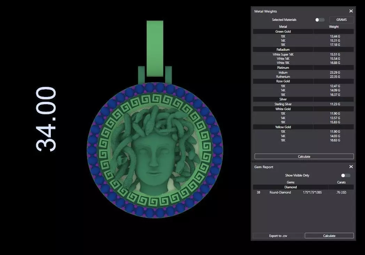Click the 17.18 G weight value
Screen dimensions: 365x255
click(335, 45)
